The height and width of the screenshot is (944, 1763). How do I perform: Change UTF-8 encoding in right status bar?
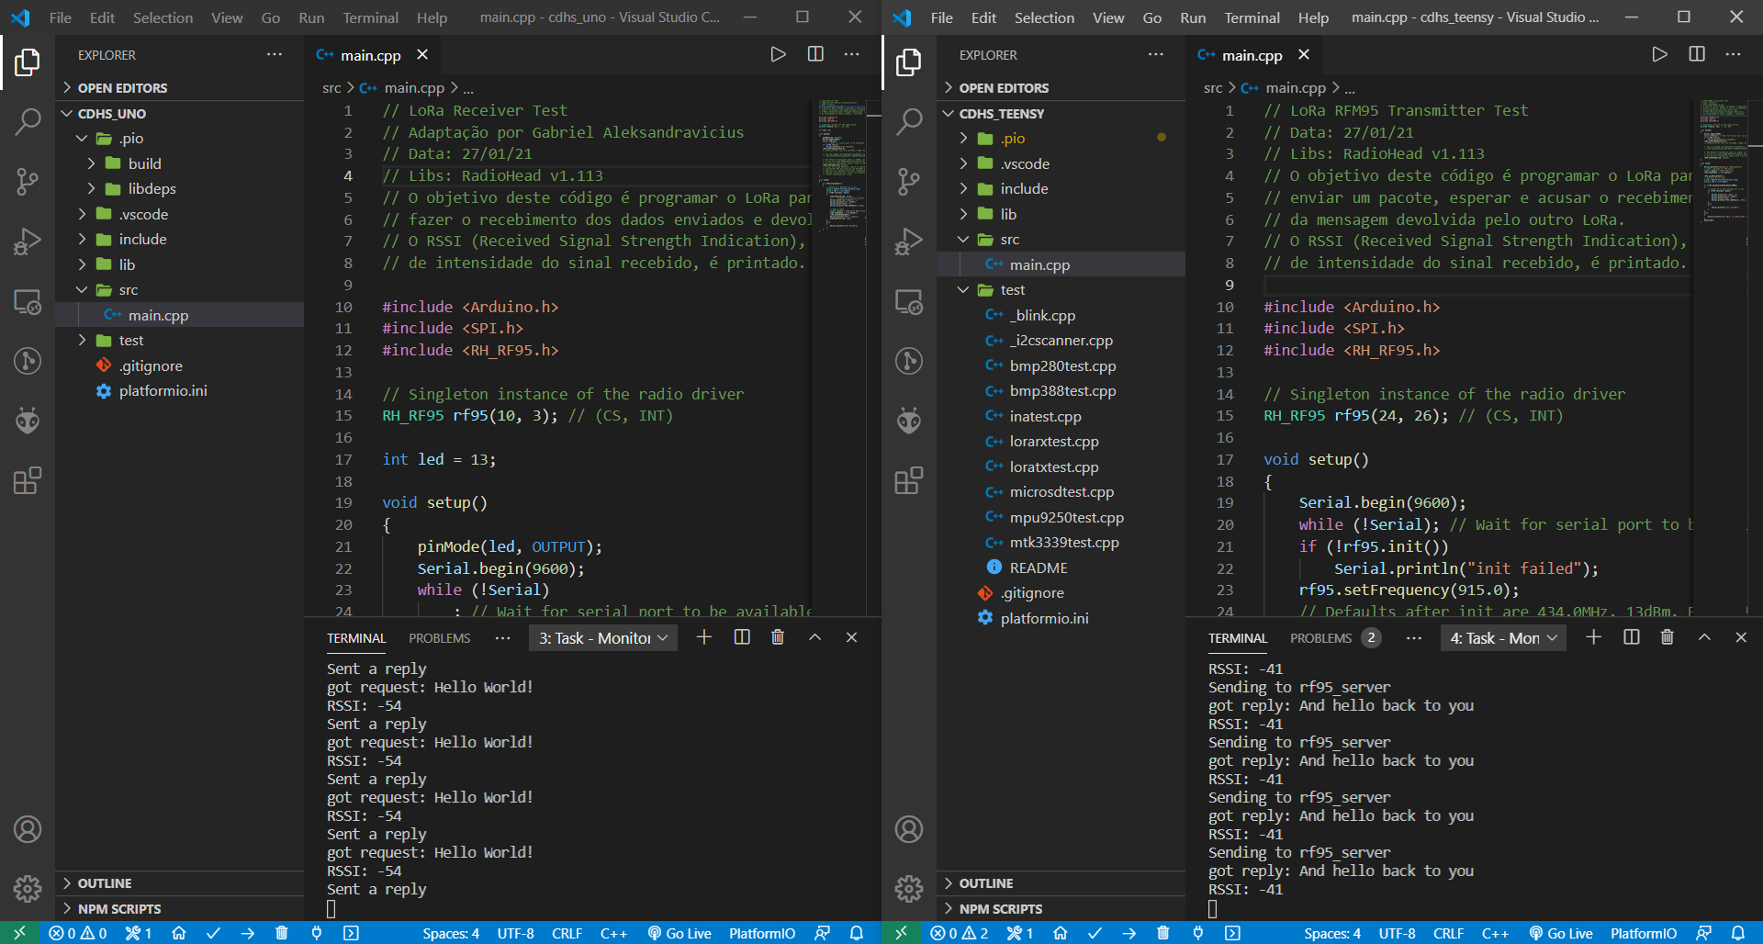pyautogui.click(x=1397, y=933)
